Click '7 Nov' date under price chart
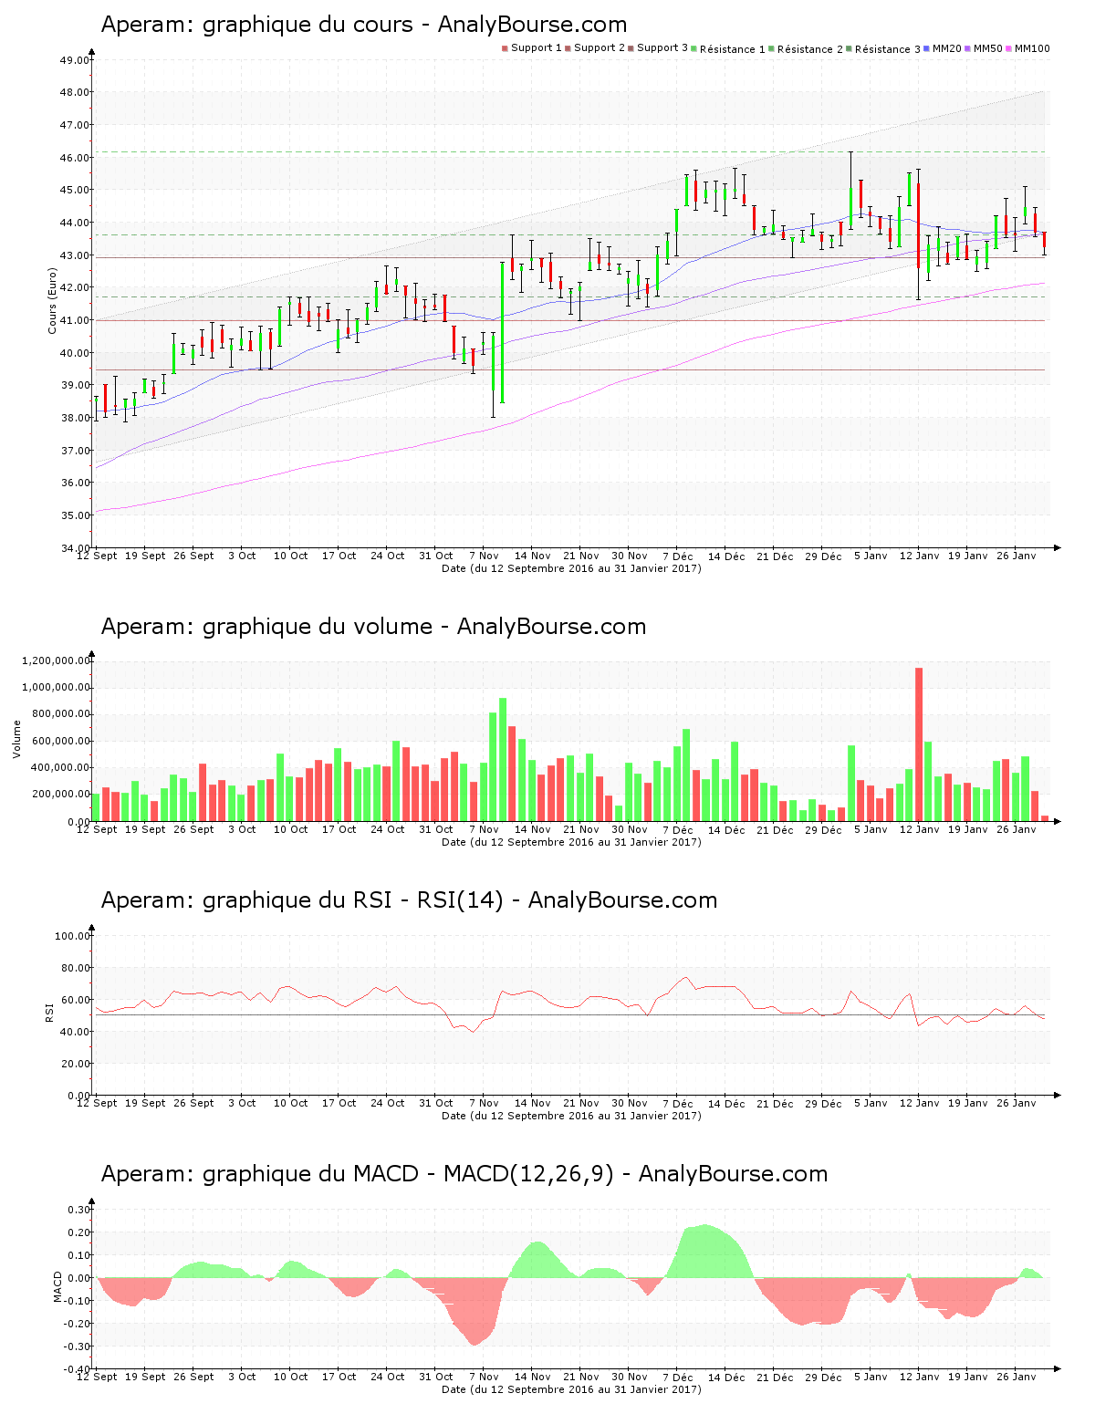Image resolution: width=1095 pixels, height=1414 pixels. point(485,556)
